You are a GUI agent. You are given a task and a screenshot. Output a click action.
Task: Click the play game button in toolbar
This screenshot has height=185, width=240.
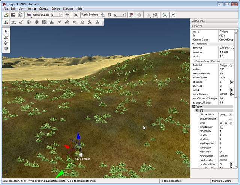(x=20, y=15)
